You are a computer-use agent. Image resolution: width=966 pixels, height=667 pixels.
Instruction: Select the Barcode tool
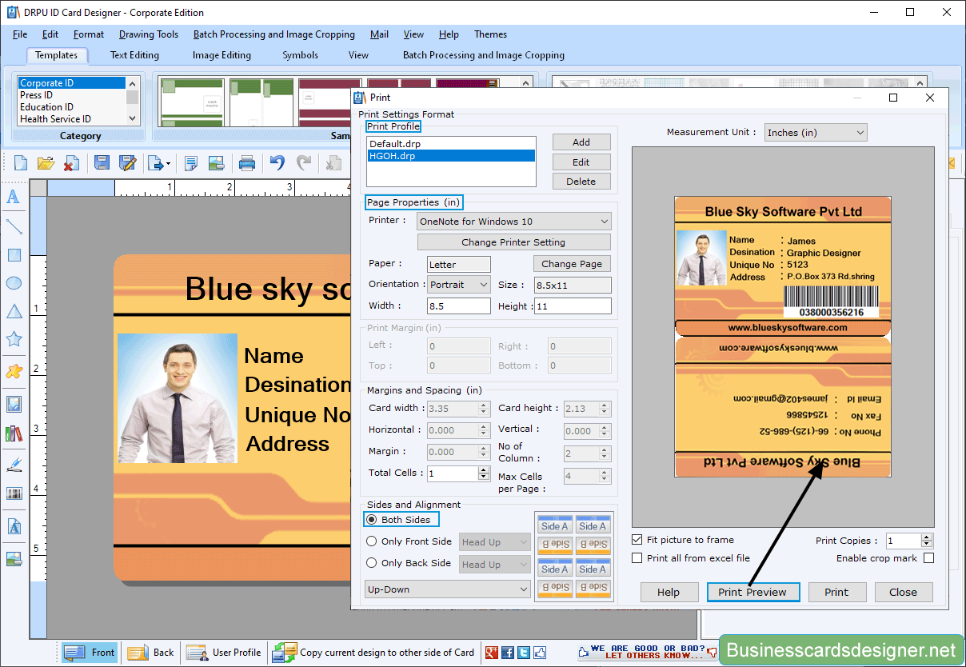[14, 493]
